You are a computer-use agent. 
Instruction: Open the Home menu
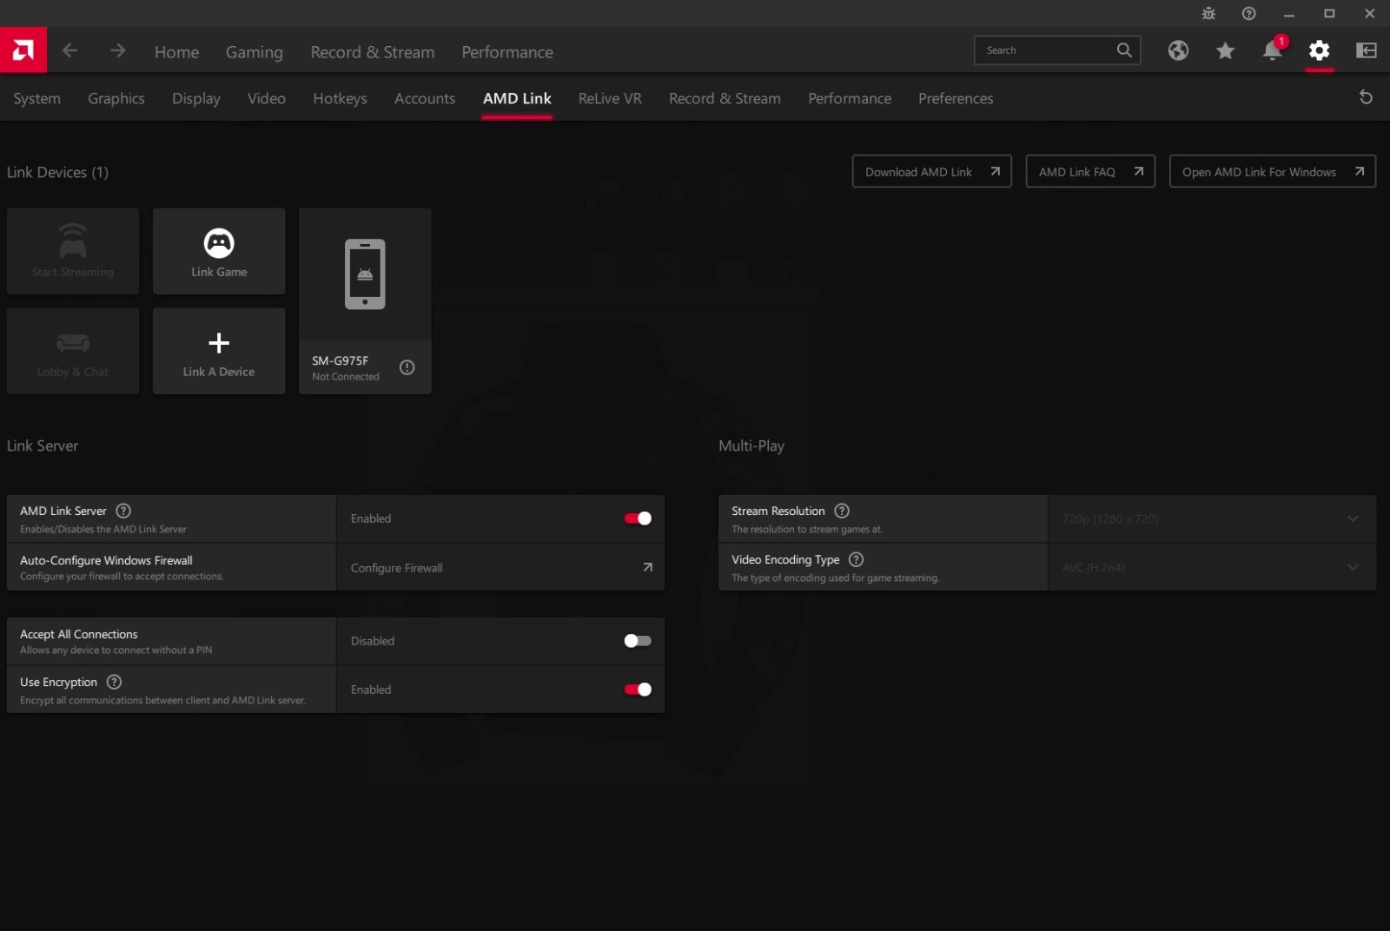coord(176,52)
